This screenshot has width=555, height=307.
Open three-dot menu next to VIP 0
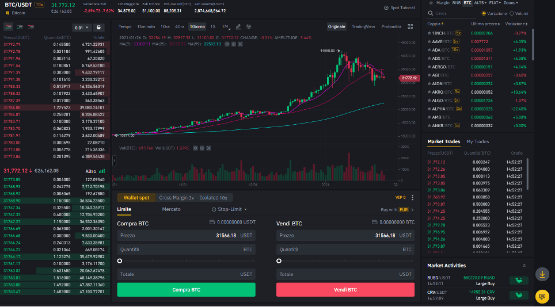[412, 198]
